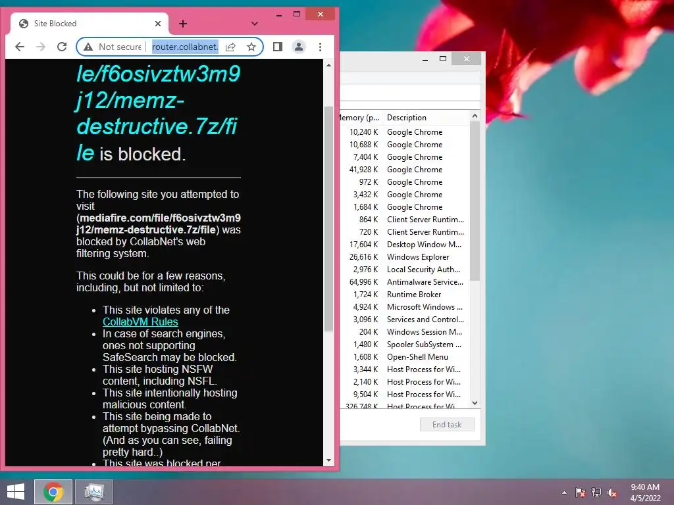
Task: Open Chrome three-dot menu
Action: pyautogui.click(x=321, y=47)
